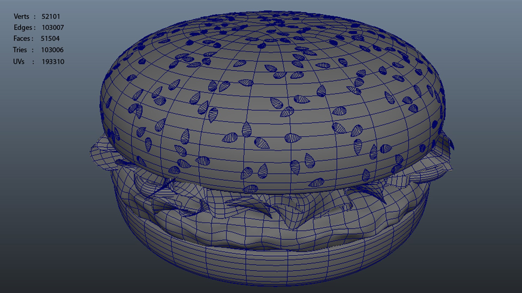Image resolution: width=522 pixels, height=293 pixels.
Task: Click the Tries count value 103006
Action: 52,50
